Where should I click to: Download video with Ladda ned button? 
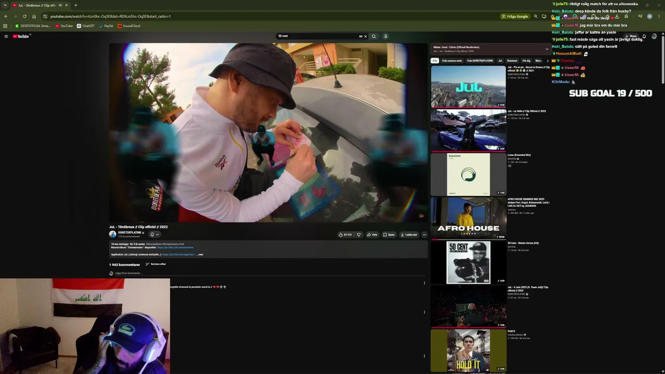click(408, 235)
